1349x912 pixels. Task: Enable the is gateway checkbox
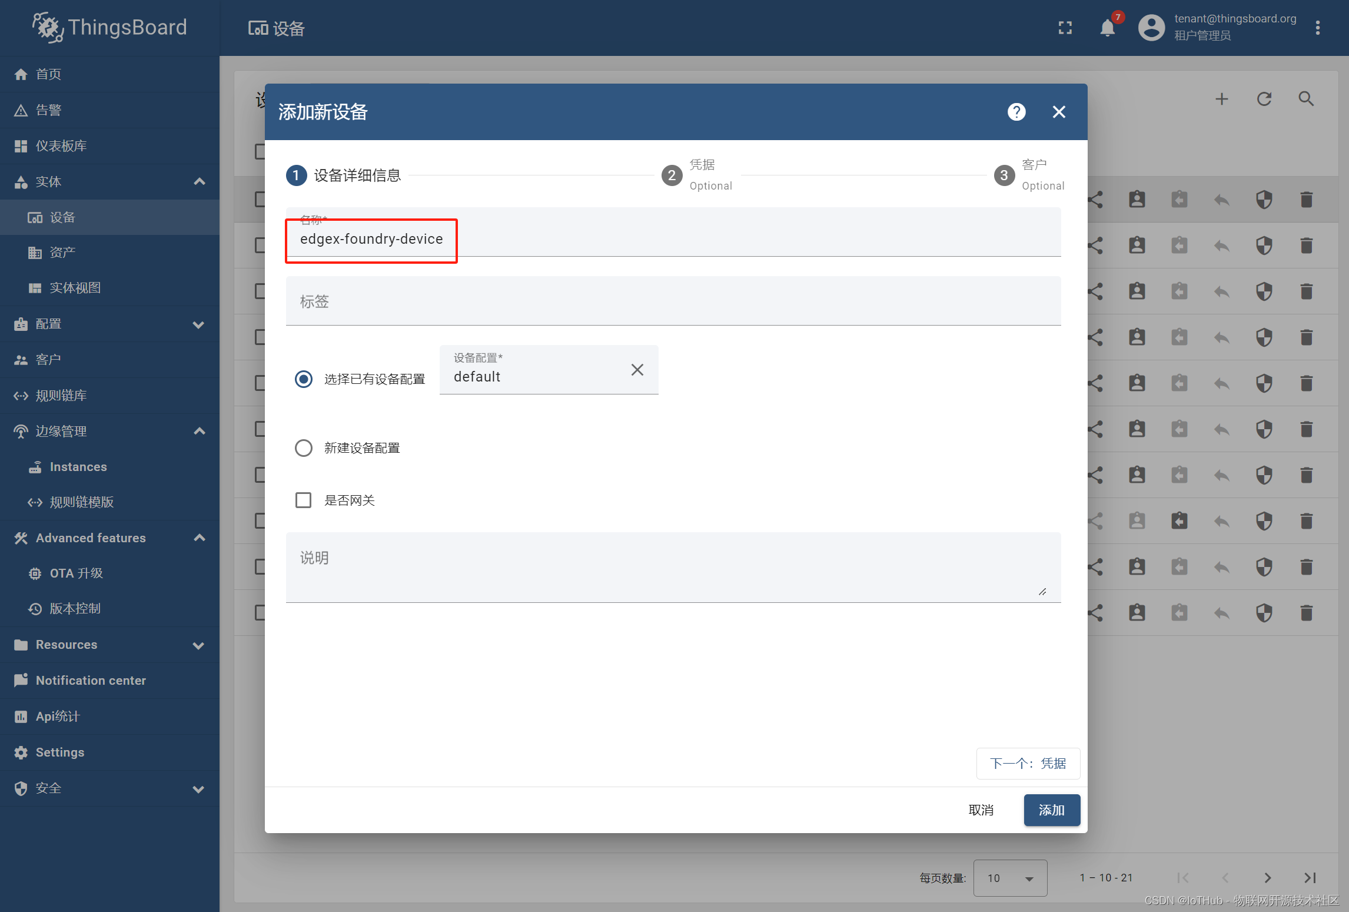pos(303,499)
